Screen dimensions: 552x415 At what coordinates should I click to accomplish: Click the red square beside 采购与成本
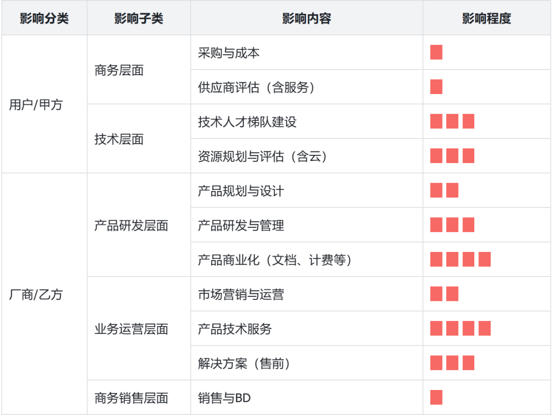[x=436, y=53]
